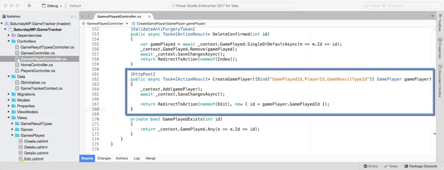The width and height of the screenshot is (444, 170).
Task: Collapse the SaturdayMP.GameTracker (master) solution node
Action: (x=2, y=24)
